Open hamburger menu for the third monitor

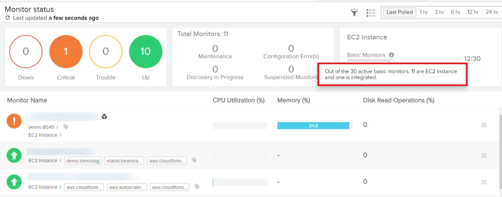(484, 182)
